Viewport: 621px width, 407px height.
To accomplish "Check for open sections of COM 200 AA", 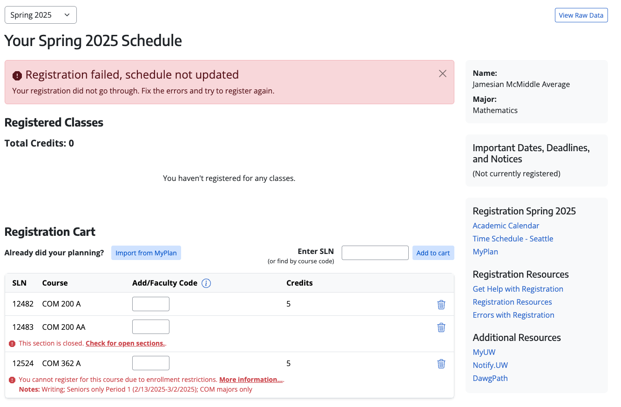I will pos(125,343).
